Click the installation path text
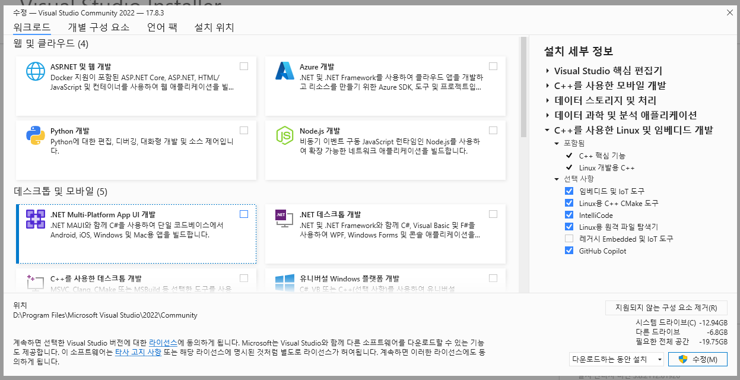The height and width of the screenshot is (380, 740). click(x=105, y=315)
